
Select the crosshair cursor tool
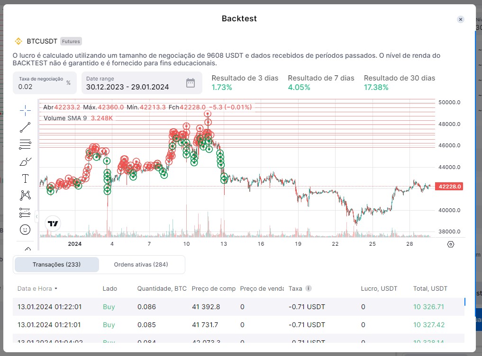pyautogui.click(x=25, y=110)
